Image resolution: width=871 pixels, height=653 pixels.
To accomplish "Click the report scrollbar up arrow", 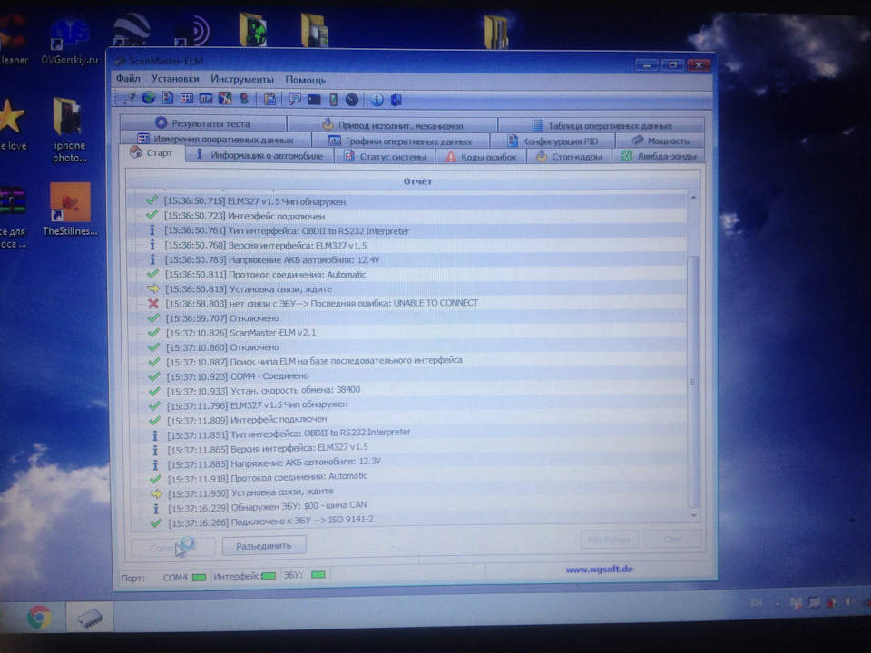I will click(x=693, y=198).
